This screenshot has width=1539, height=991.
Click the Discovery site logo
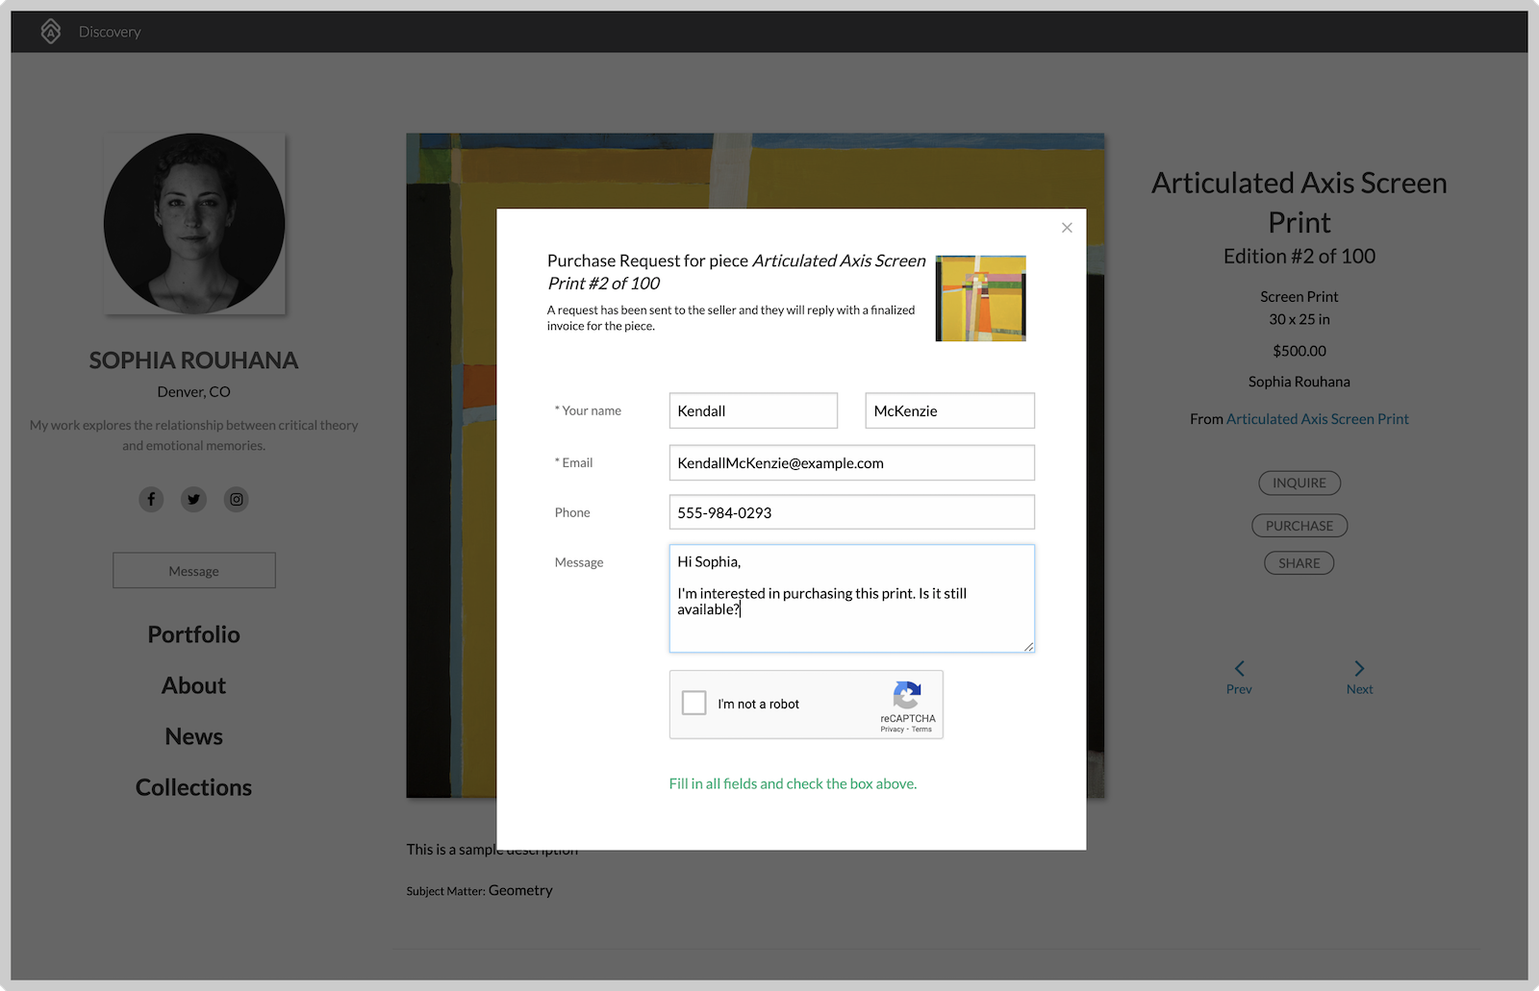51,31
